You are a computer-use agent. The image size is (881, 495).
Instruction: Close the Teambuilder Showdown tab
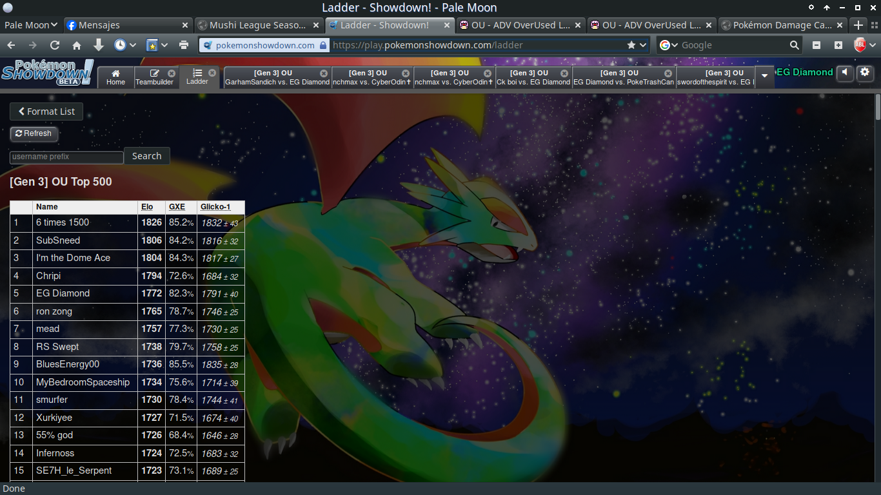172,73
